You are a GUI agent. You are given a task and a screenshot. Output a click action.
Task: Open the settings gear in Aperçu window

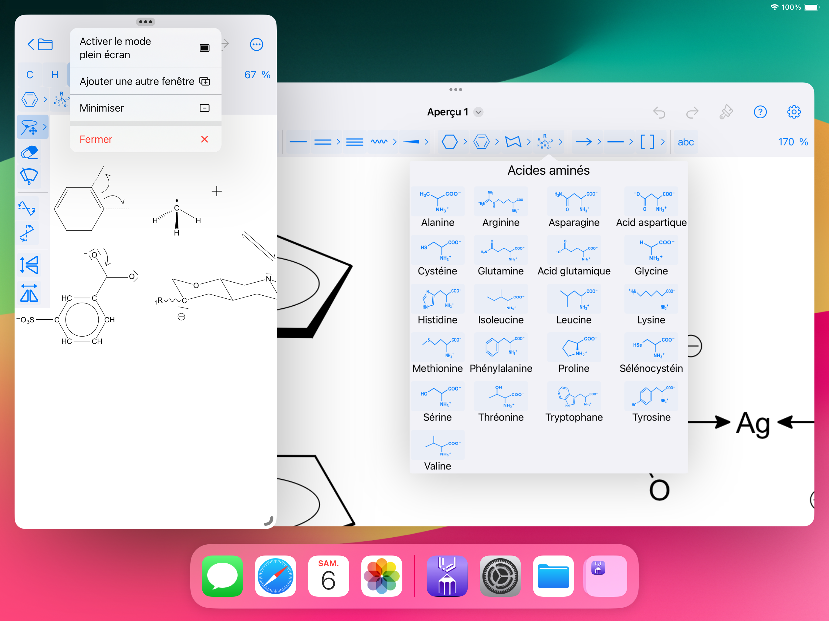tap(794, 112)
